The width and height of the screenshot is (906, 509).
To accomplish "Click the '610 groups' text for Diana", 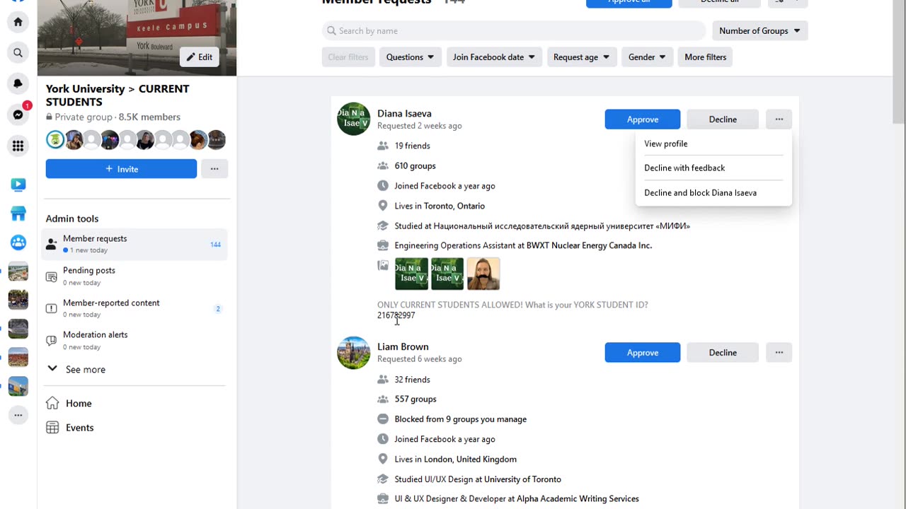I will 415,166.
